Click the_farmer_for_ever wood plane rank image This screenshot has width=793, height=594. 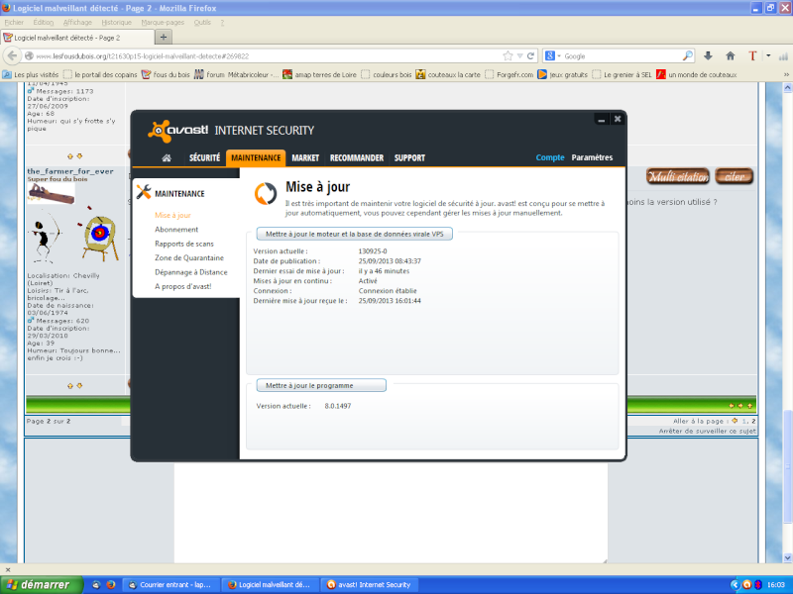(52, 193)
